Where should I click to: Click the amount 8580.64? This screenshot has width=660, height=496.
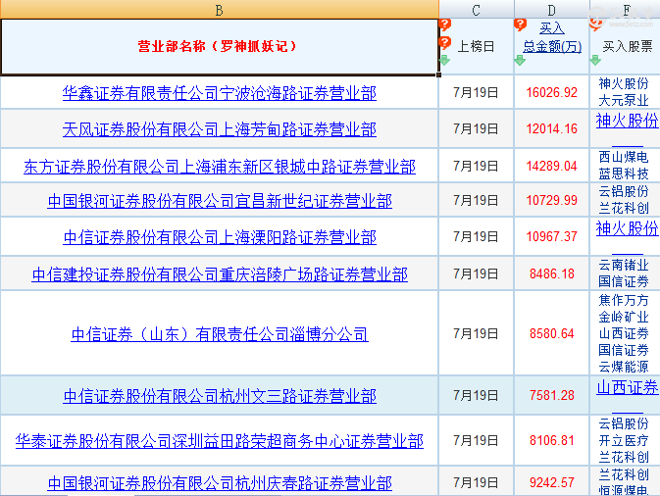click(x=552, y=333)
